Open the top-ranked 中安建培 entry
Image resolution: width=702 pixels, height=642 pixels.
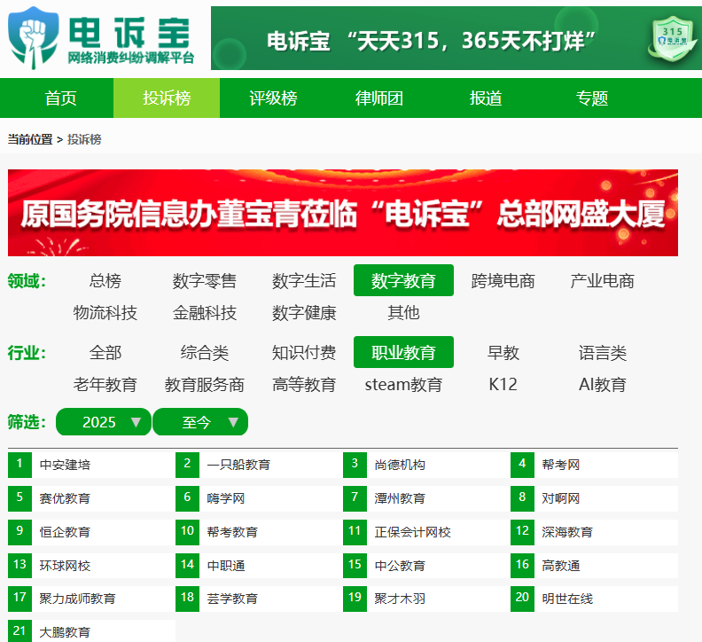point(65,465)
